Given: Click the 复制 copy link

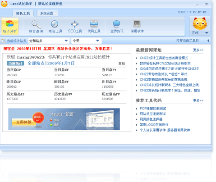Looking at the screenshot, I should 121,64.
